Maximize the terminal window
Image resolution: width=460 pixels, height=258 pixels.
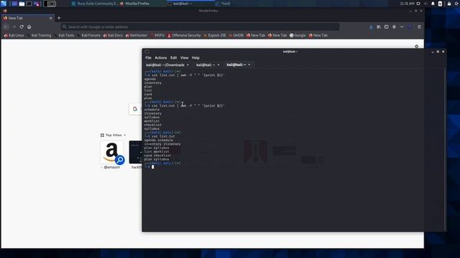point(438,52)
